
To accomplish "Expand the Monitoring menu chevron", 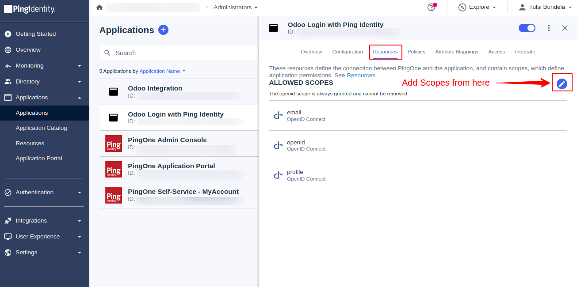I will pyautogui.click(x=80, y=66).
